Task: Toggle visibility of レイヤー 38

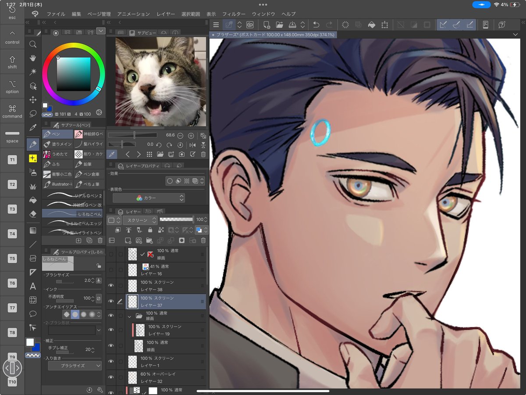Action: click(111, 286)
